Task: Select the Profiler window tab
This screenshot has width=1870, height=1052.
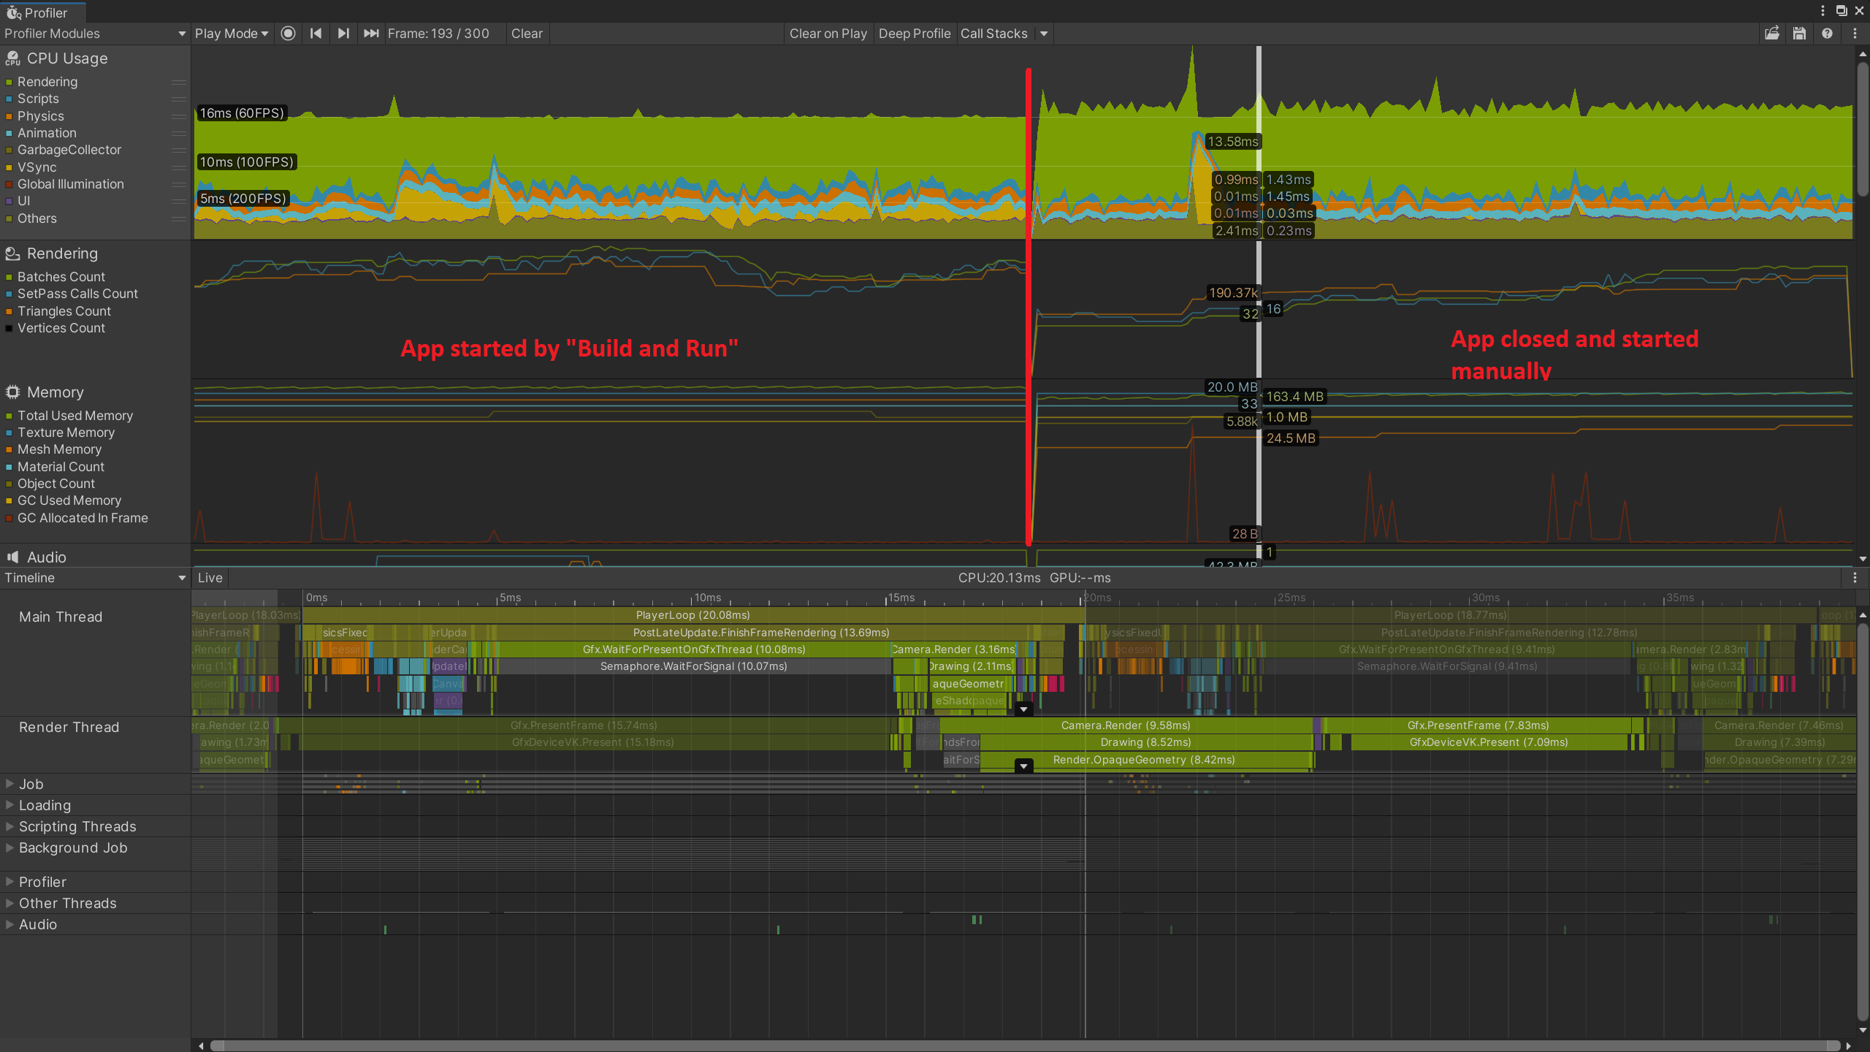Action: tap(44, 12)
